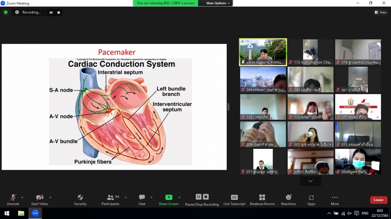Pause recording in the top recording bar
The height and width of the screenshot is (219, 391).
(51, 12)
